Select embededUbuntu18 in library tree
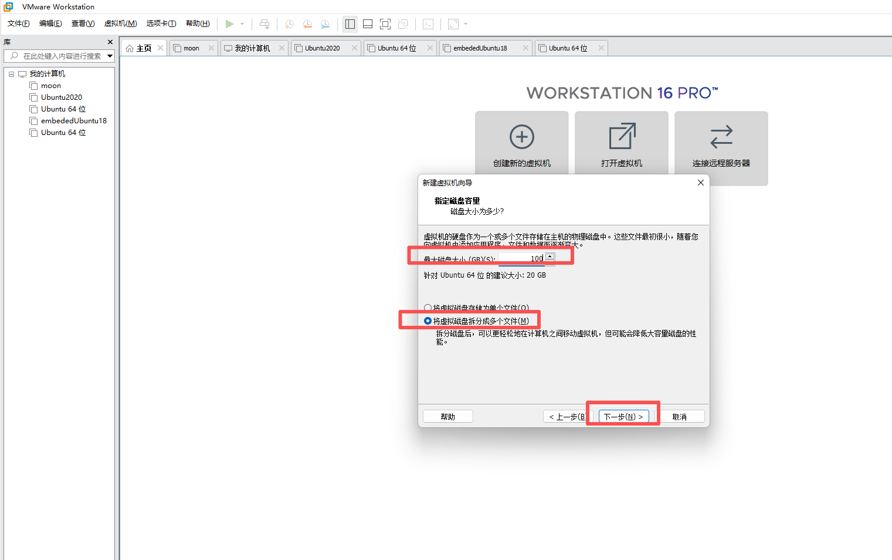This screenshot has width=892, height=560. pyautogui.click(x=74, y=121)
